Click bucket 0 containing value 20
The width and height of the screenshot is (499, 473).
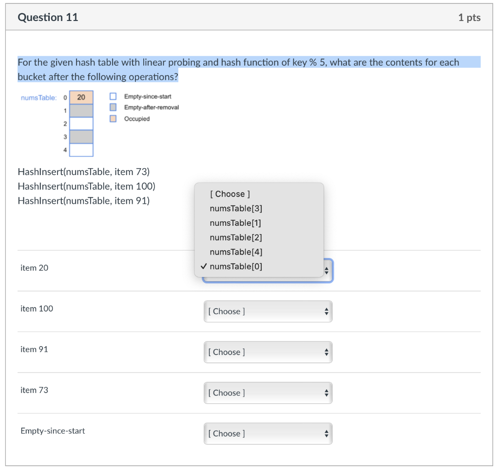(x=81, y=97)
